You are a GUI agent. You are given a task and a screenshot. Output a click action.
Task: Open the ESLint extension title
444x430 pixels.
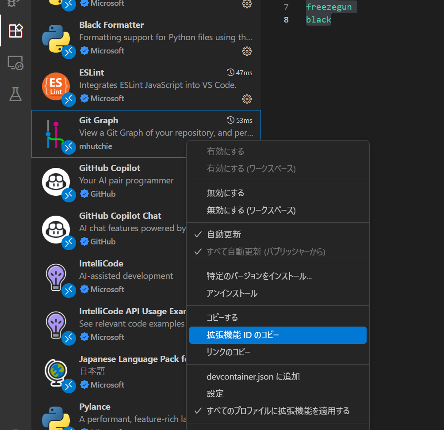pos(92,73)
